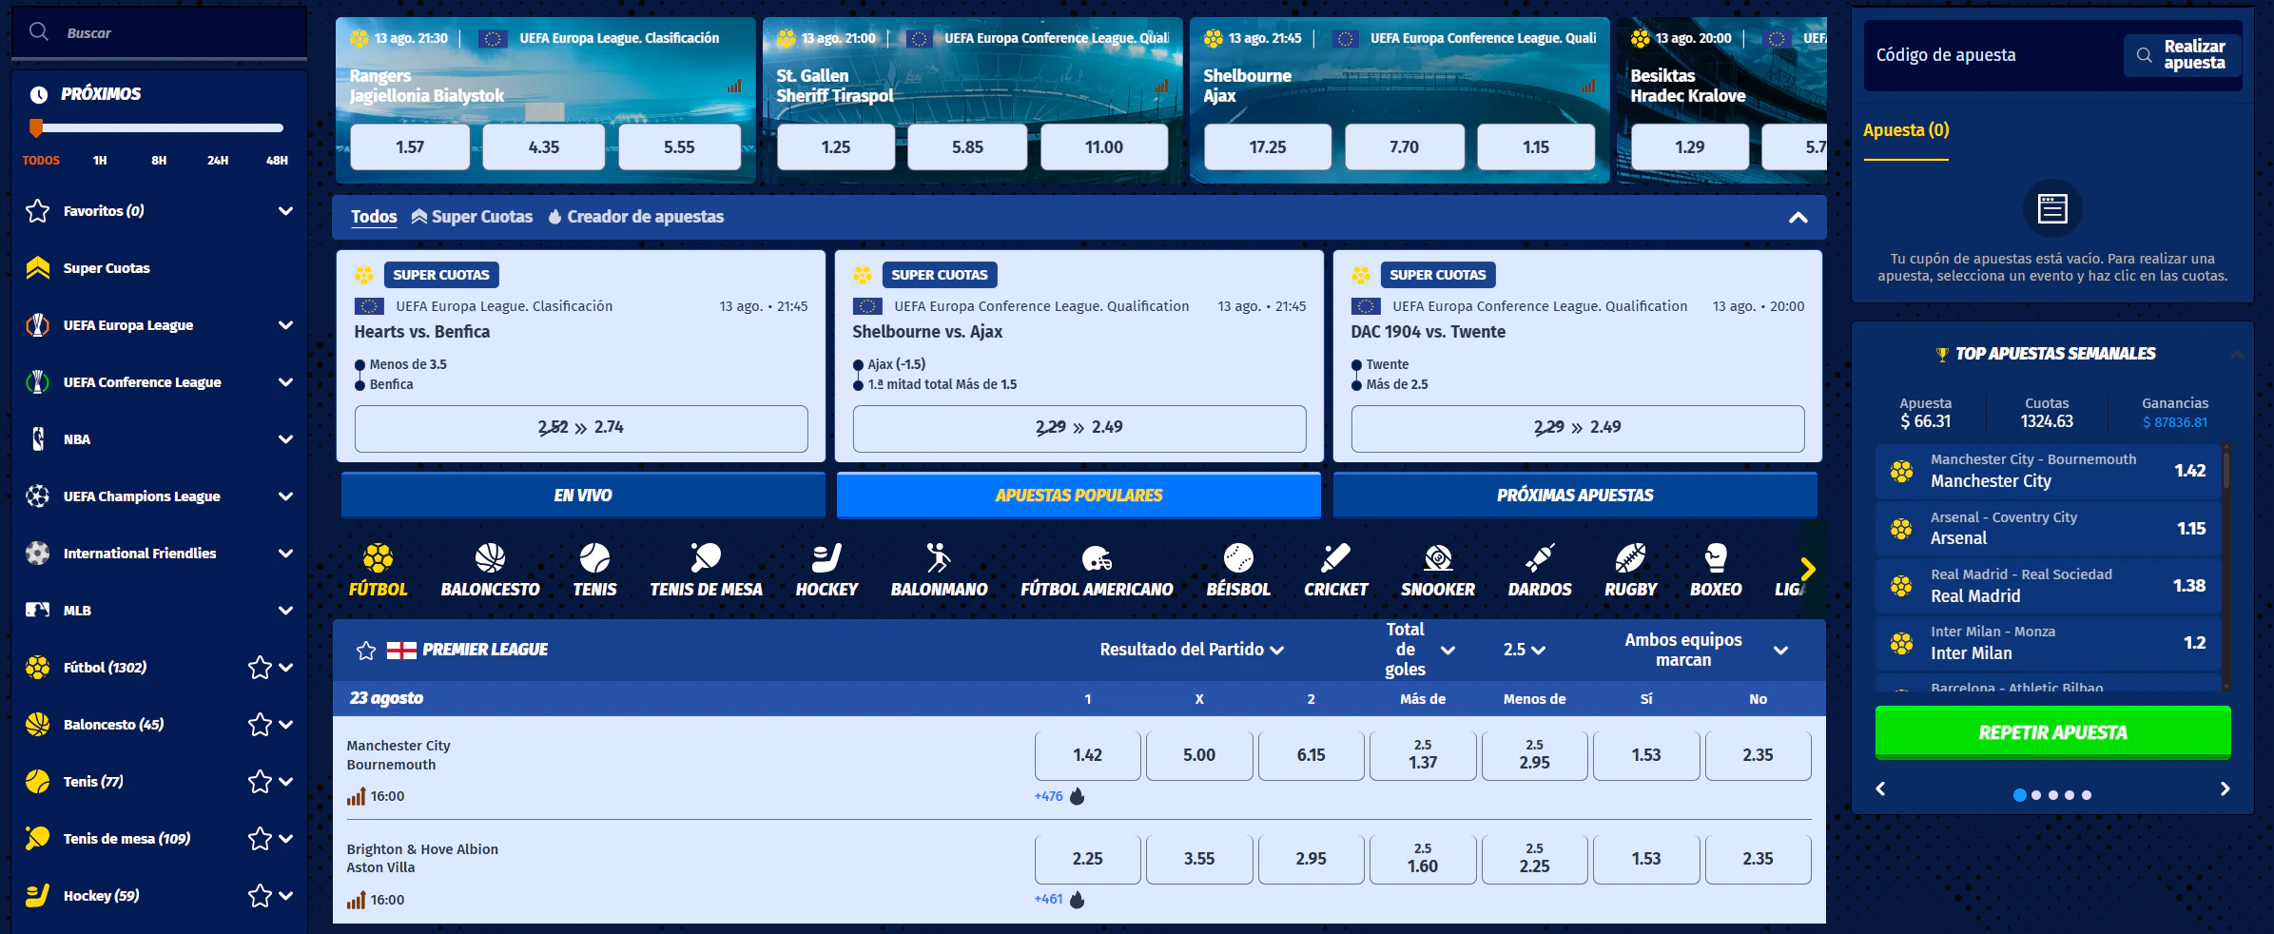Click the Próximos time range slider handle
The image size is (2274, 934).
(x=36, y=127)
